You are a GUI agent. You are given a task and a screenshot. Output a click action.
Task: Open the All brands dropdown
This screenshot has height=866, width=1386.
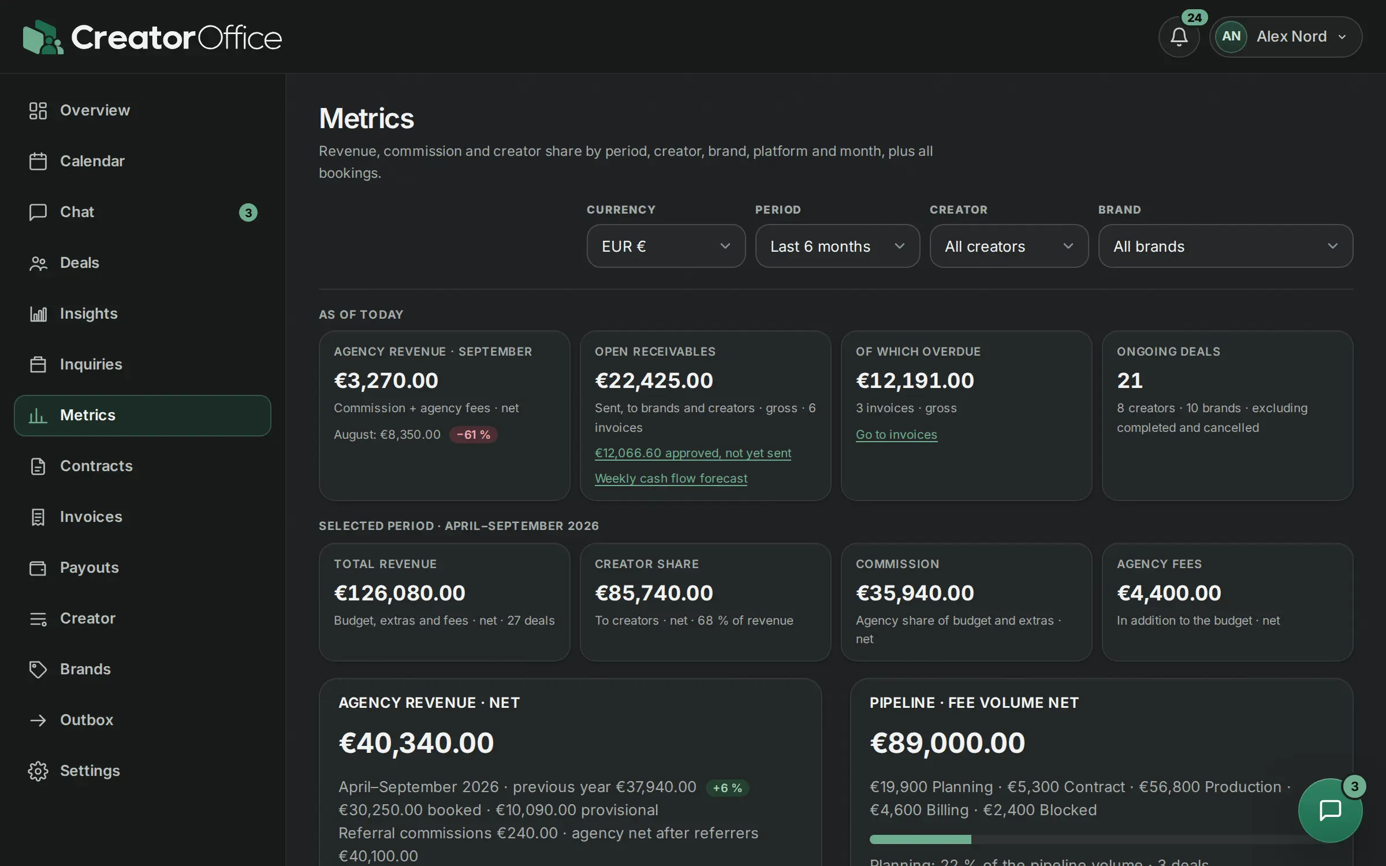pyautogui.click(x=1225, y=246)
